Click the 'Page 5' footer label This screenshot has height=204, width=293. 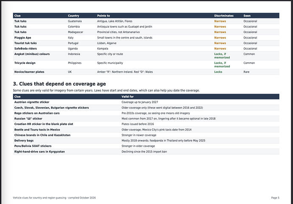point(275,198)
